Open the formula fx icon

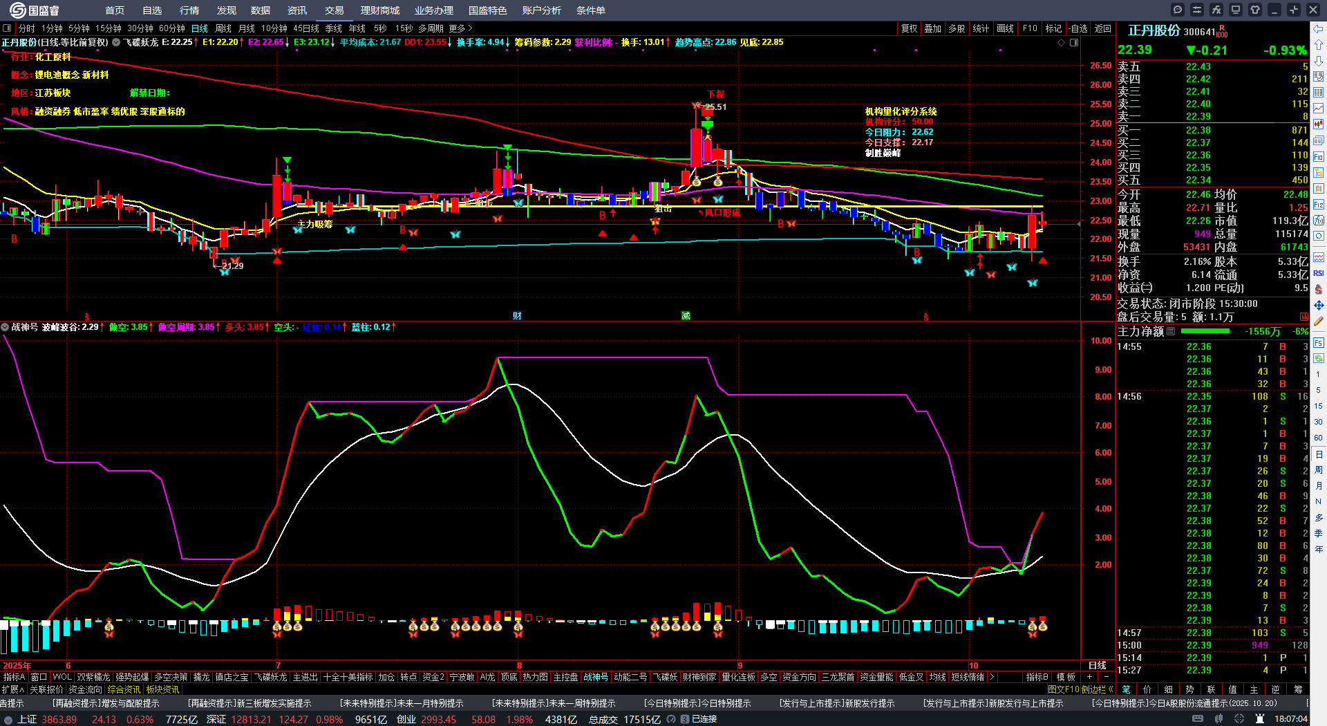pyautogui.click(x=1216, y=10)
